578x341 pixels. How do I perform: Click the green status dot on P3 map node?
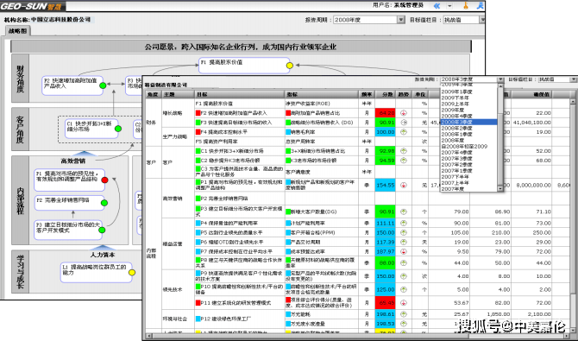102,230
